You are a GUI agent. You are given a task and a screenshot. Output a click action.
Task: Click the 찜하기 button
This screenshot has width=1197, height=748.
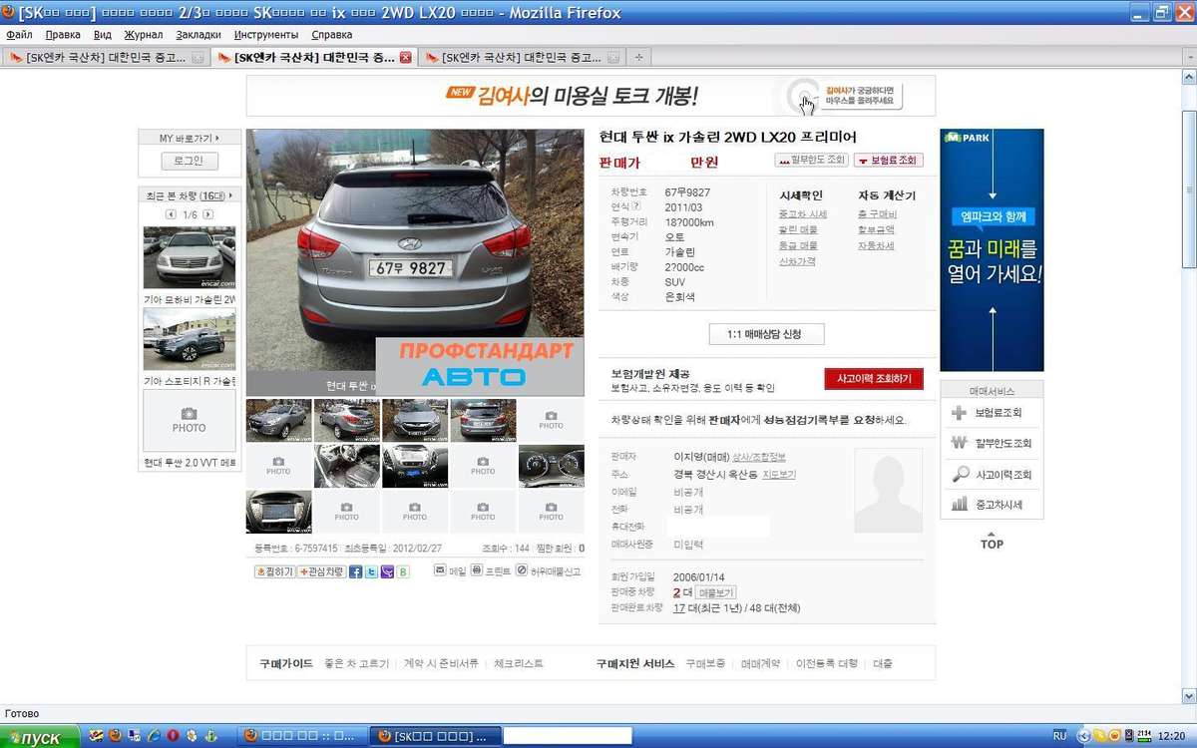pos(275,572)
